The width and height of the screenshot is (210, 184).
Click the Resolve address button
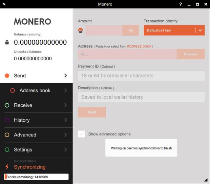[191, 54]
